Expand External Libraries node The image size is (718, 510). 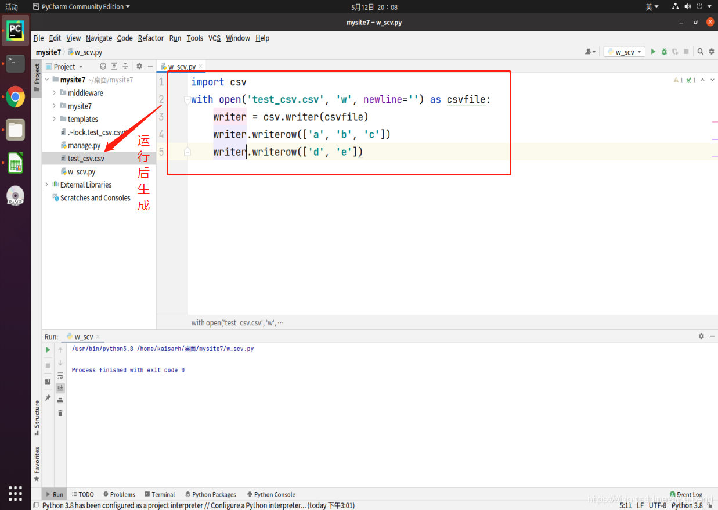pyautogui.click(x=47, y=185)
